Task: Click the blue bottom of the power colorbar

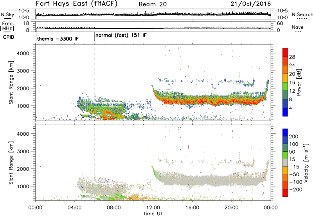Action: (x=285, y=112)
